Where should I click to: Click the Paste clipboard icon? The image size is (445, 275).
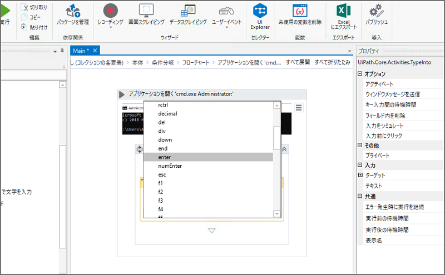24,27
